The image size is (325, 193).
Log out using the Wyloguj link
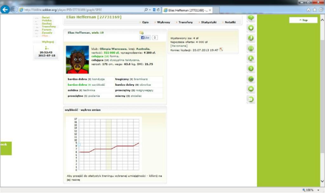tap(48, 42)
